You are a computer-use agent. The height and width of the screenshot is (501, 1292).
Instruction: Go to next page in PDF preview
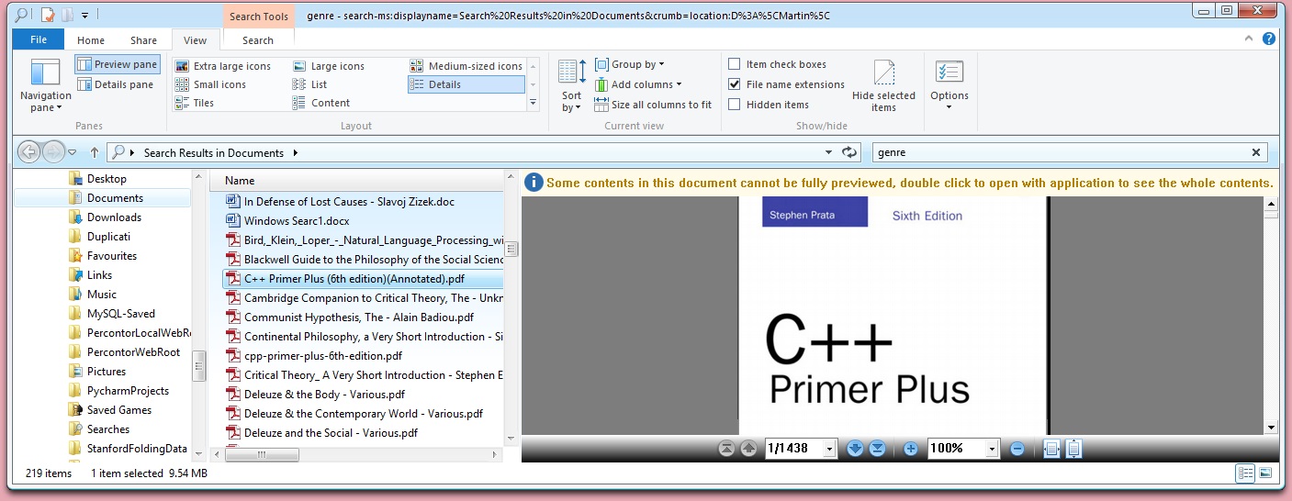856,449
